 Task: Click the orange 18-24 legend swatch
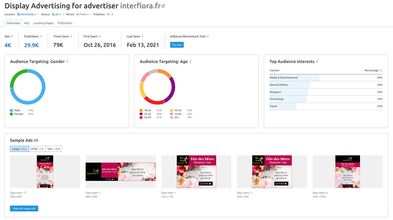[x=141, y=110]
